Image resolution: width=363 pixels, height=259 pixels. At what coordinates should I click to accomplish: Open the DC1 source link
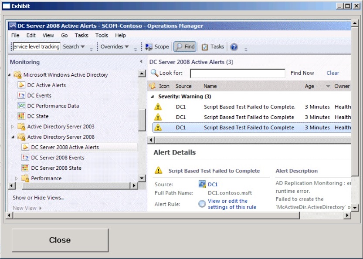(213, 185)
